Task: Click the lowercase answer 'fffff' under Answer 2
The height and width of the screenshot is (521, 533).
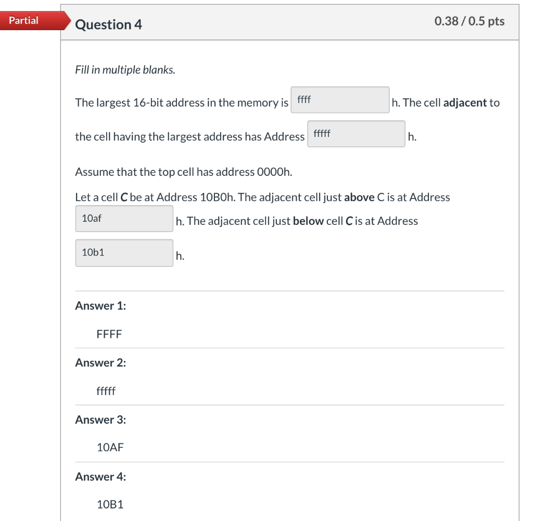Action: click(106, 391)
